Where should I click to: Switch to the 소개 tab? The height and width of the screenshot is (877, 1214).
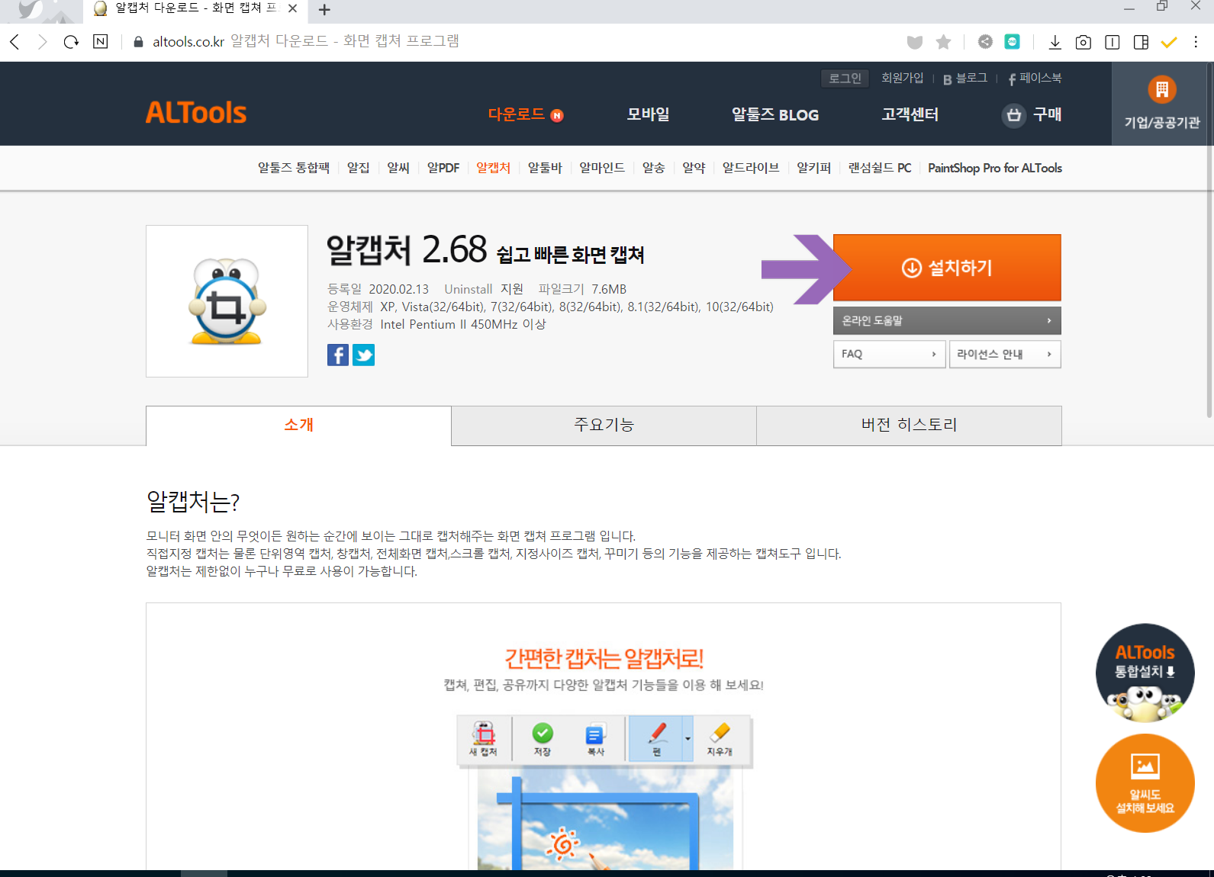click(298, 425)
